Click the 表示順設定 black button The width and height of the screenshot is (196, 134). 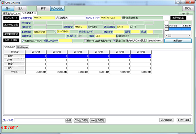pyautogui.click(x=178, y=18)
